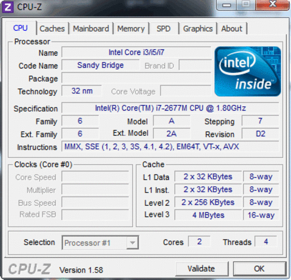Click L1 Inst. size 2 x 32 KBytes
The height and width of the screenshot is (280, 291).
tap(208, 189)
